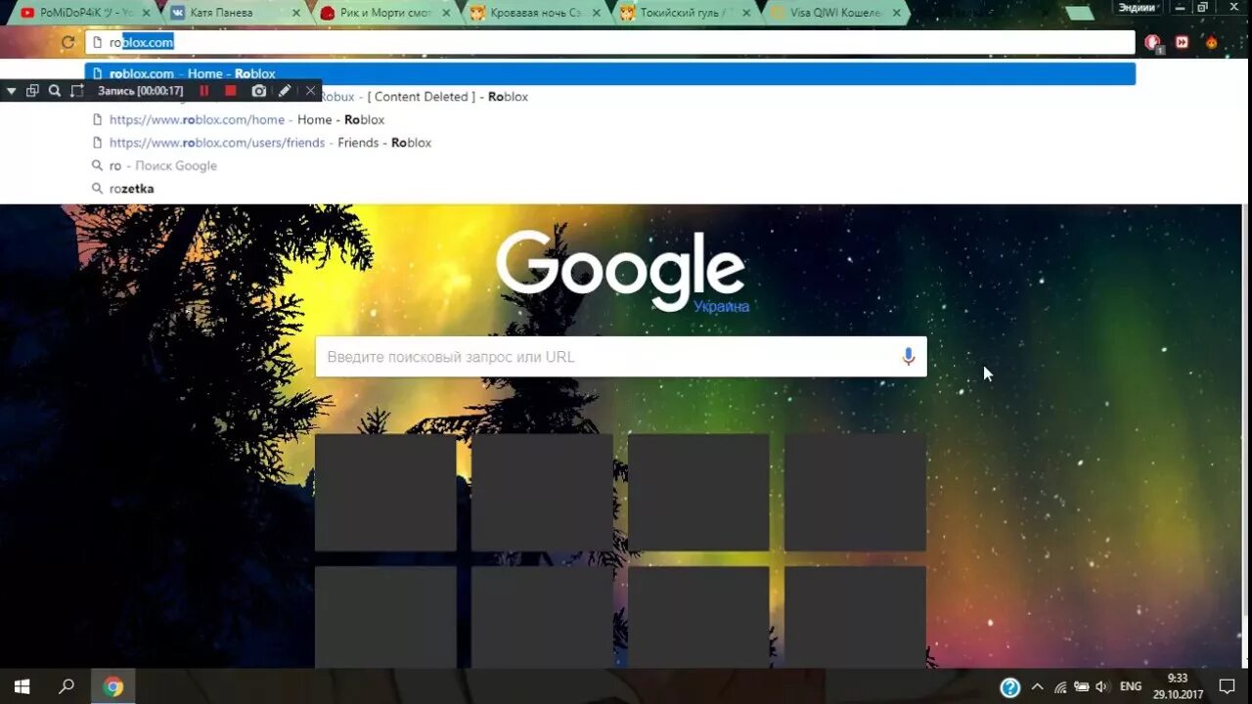
Task: Select the rozetka search suggestion
Action: tap(609, 189)
